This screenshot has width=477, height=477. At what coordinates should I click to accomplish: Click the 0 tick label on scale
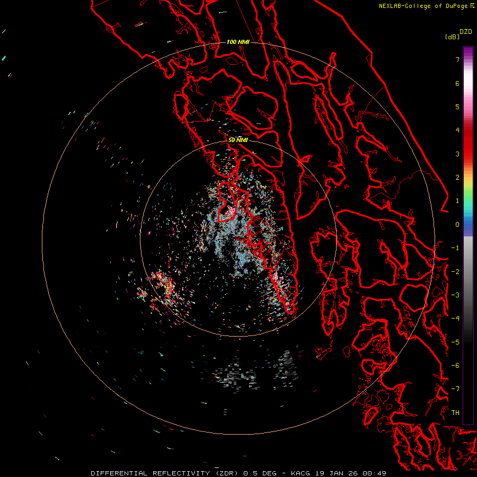457,225
